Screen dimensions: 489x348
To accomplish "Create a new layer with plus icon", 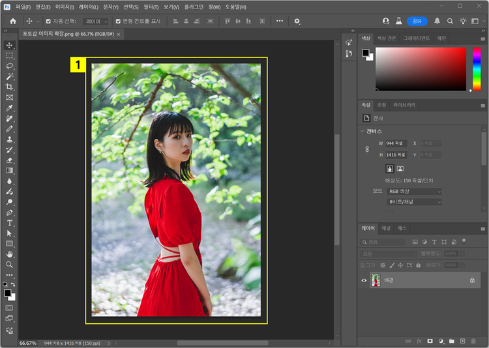I will tap(462, 341).
